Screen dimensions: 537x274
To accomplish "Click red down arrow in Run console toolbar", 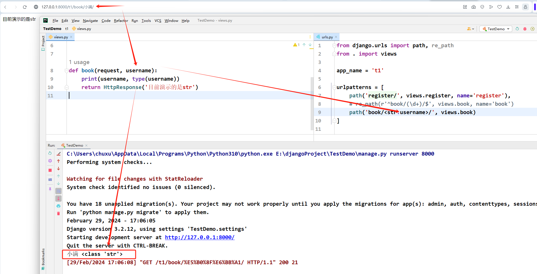I will tap(58, 169).
